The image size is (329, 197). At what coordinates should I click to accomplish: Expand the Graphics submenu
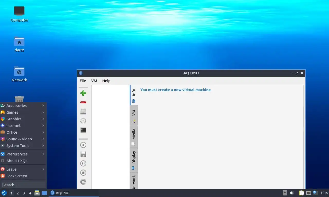click(x=23, y=119)
